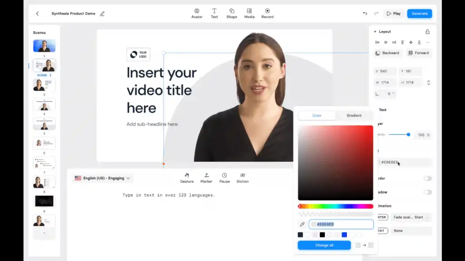Screen dimensions: 465x261
Task: Pick a shade in the saturation square
Action: click(x=336, y=163)
